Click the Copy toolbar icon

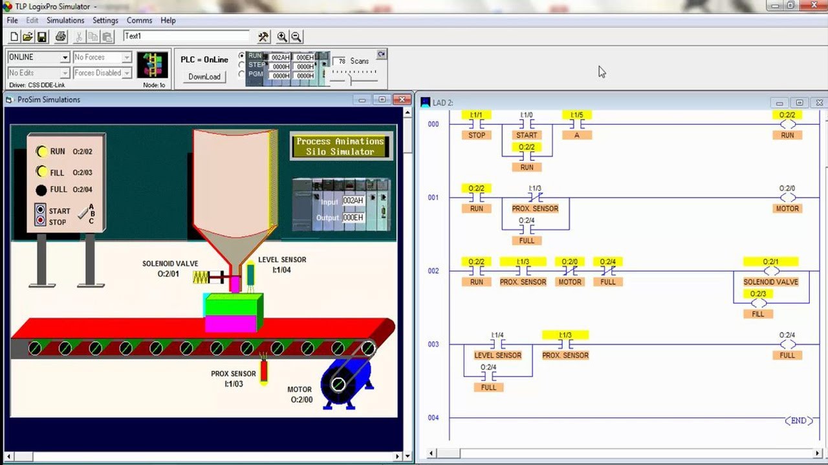coord(93,37)
